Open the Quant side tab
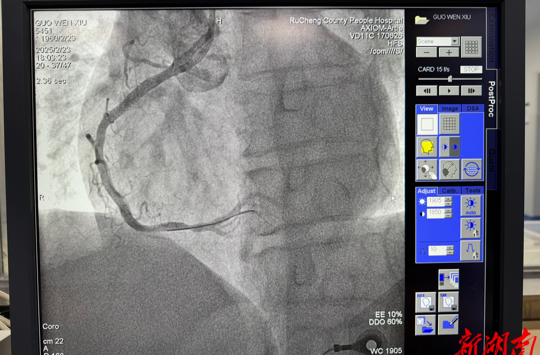Viewport: 540px width, 355px height. tap(492, 160)
